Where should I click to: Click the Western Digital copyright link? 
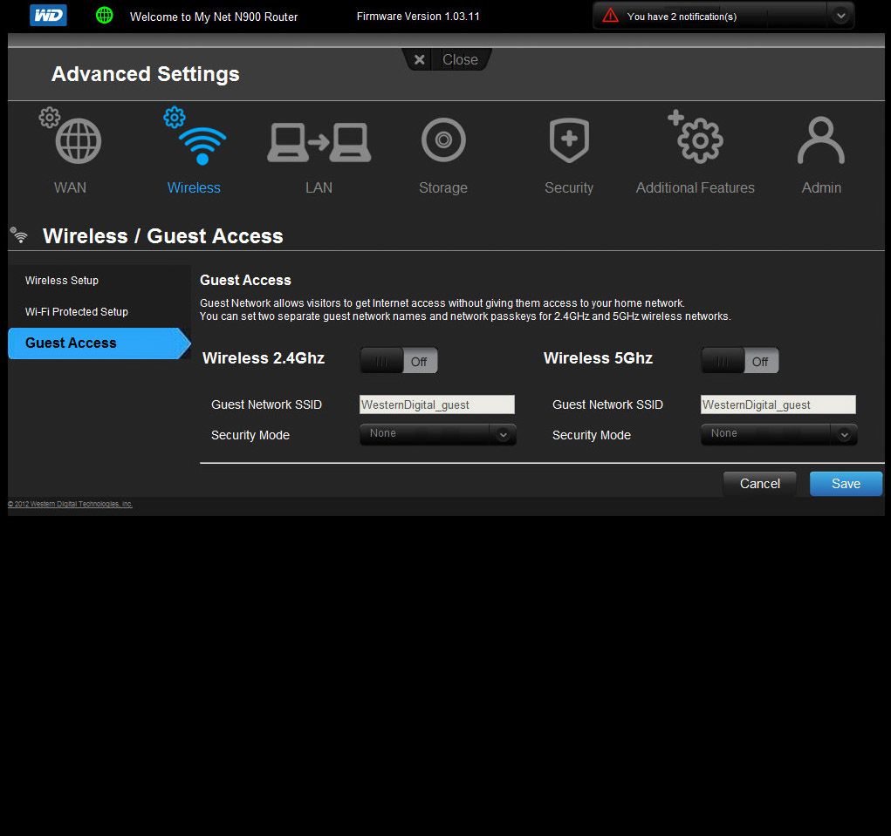point(70,504)
